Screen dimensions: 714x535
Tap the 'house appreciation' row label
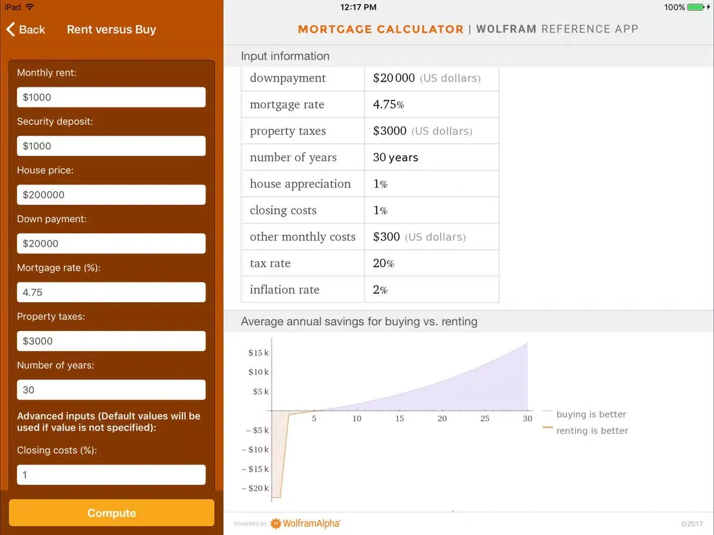point(300,184)
